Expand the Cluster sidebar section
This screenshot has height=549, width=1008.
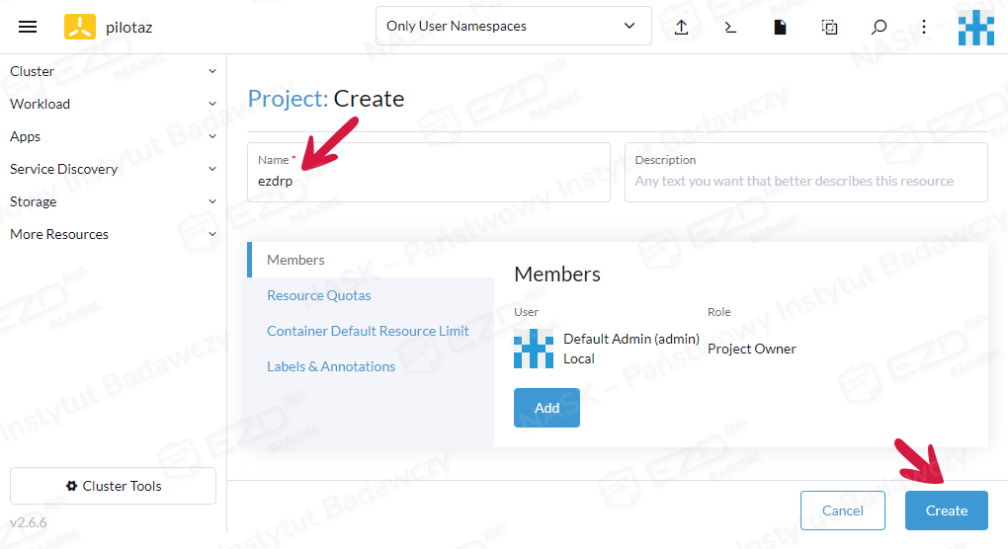[113, 71]
